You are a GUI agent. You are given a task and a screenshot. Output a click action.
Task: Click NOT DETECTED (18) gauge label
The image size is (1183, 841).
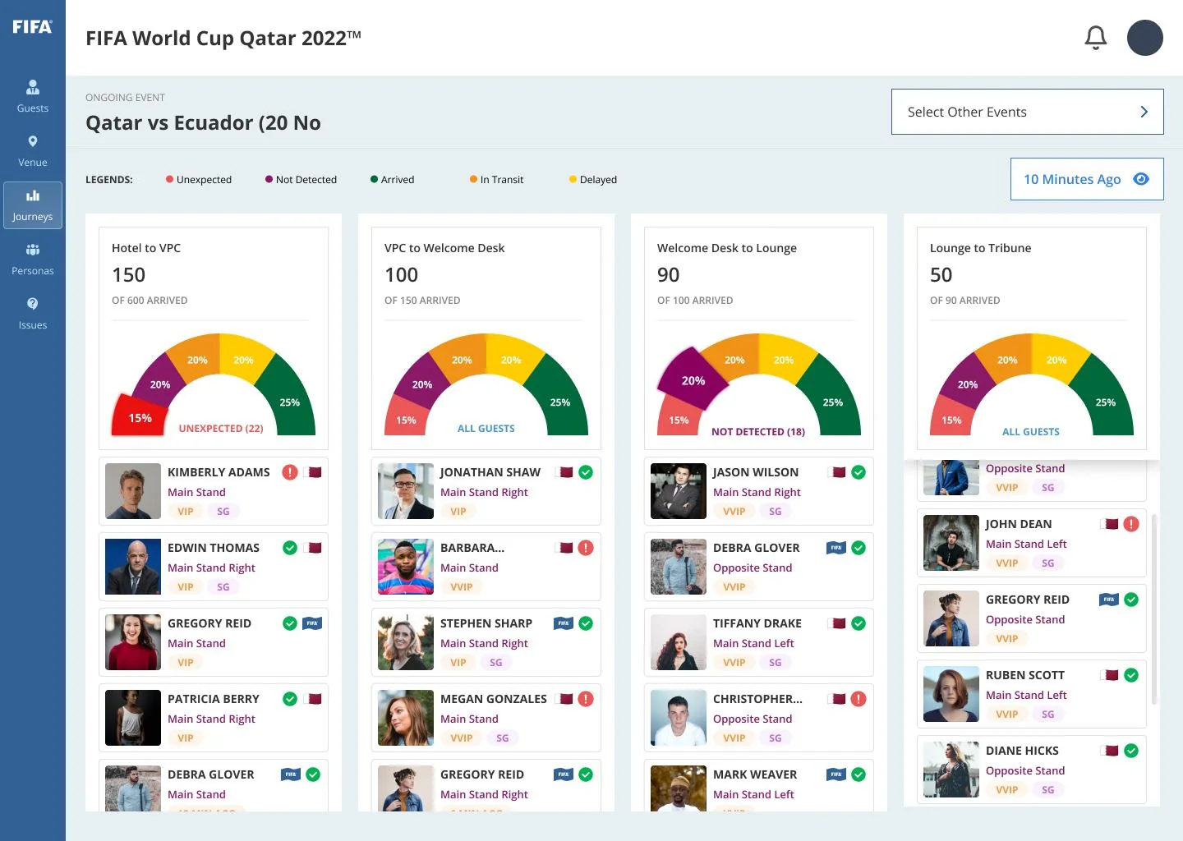pos(758,432)
